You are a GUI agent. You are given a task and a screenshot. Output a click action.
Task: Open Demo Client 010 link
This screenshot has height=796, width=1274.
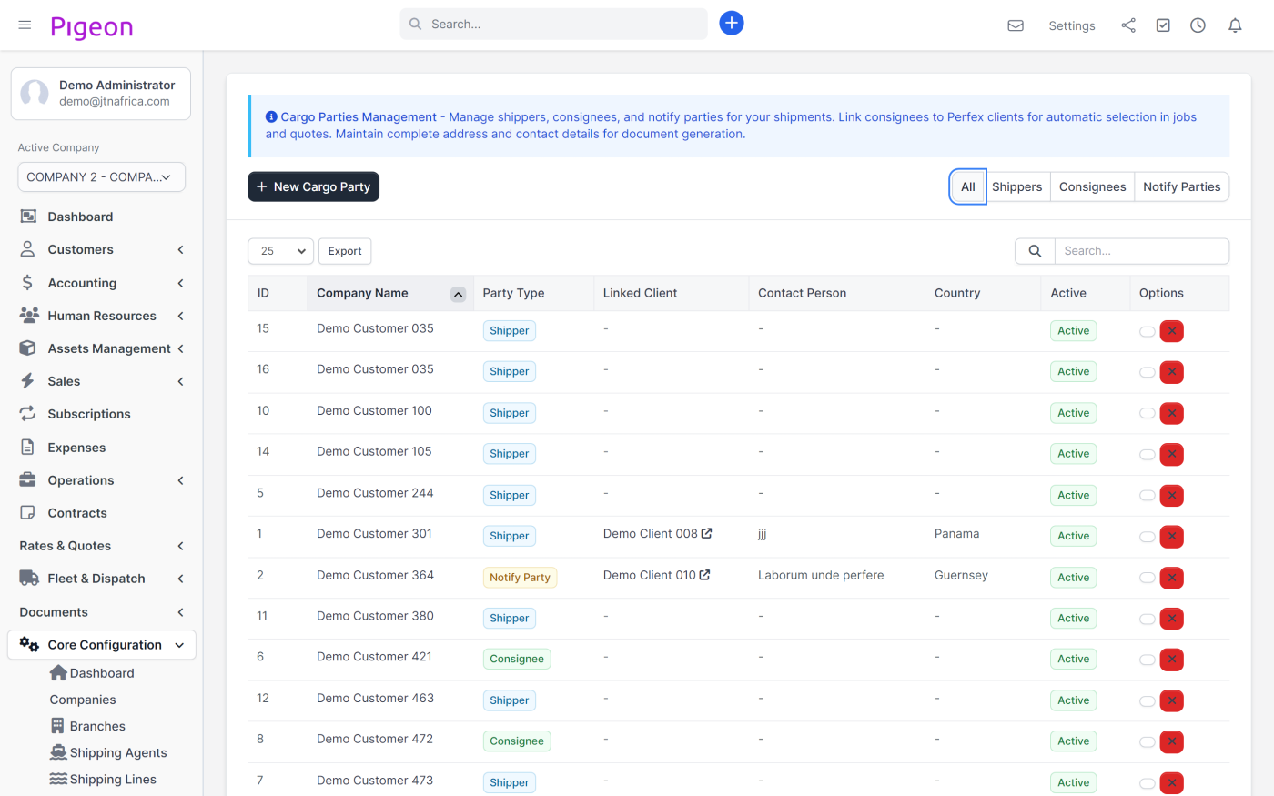pos(649,575)
